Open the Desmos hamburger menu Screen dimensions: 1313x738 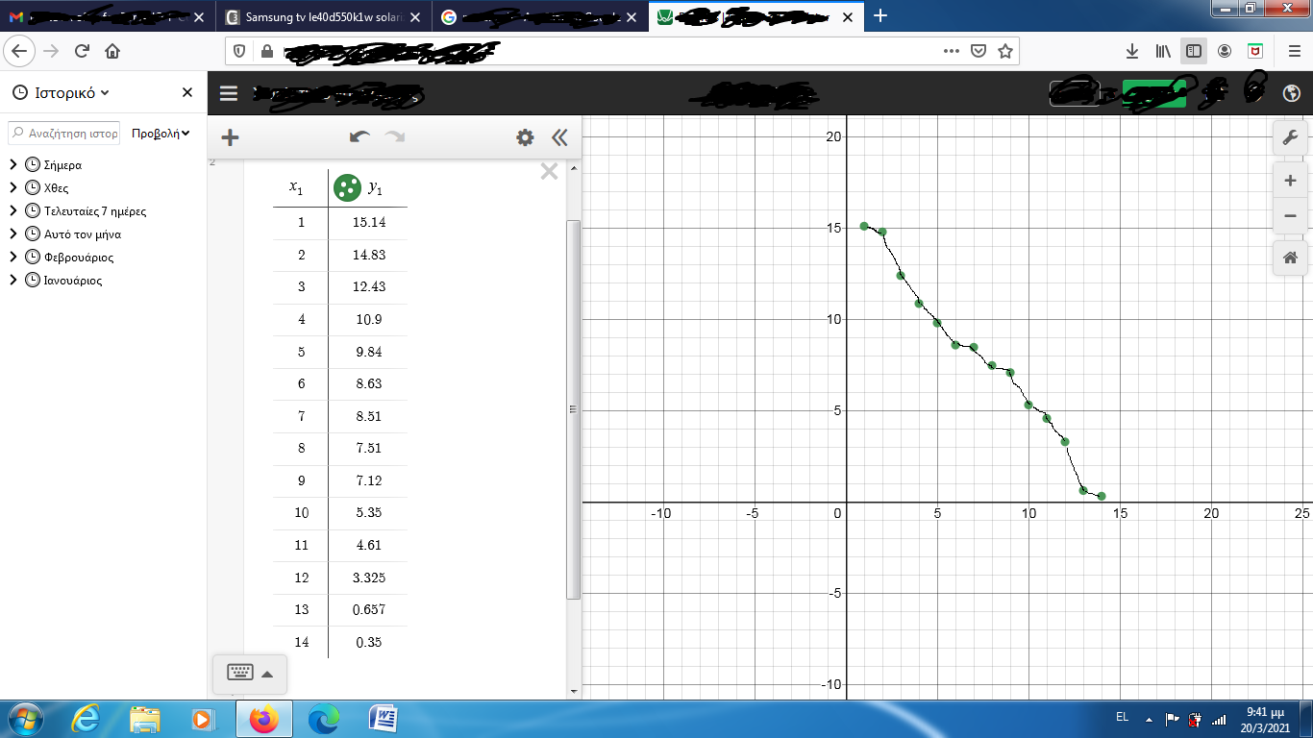pos(229,93)
